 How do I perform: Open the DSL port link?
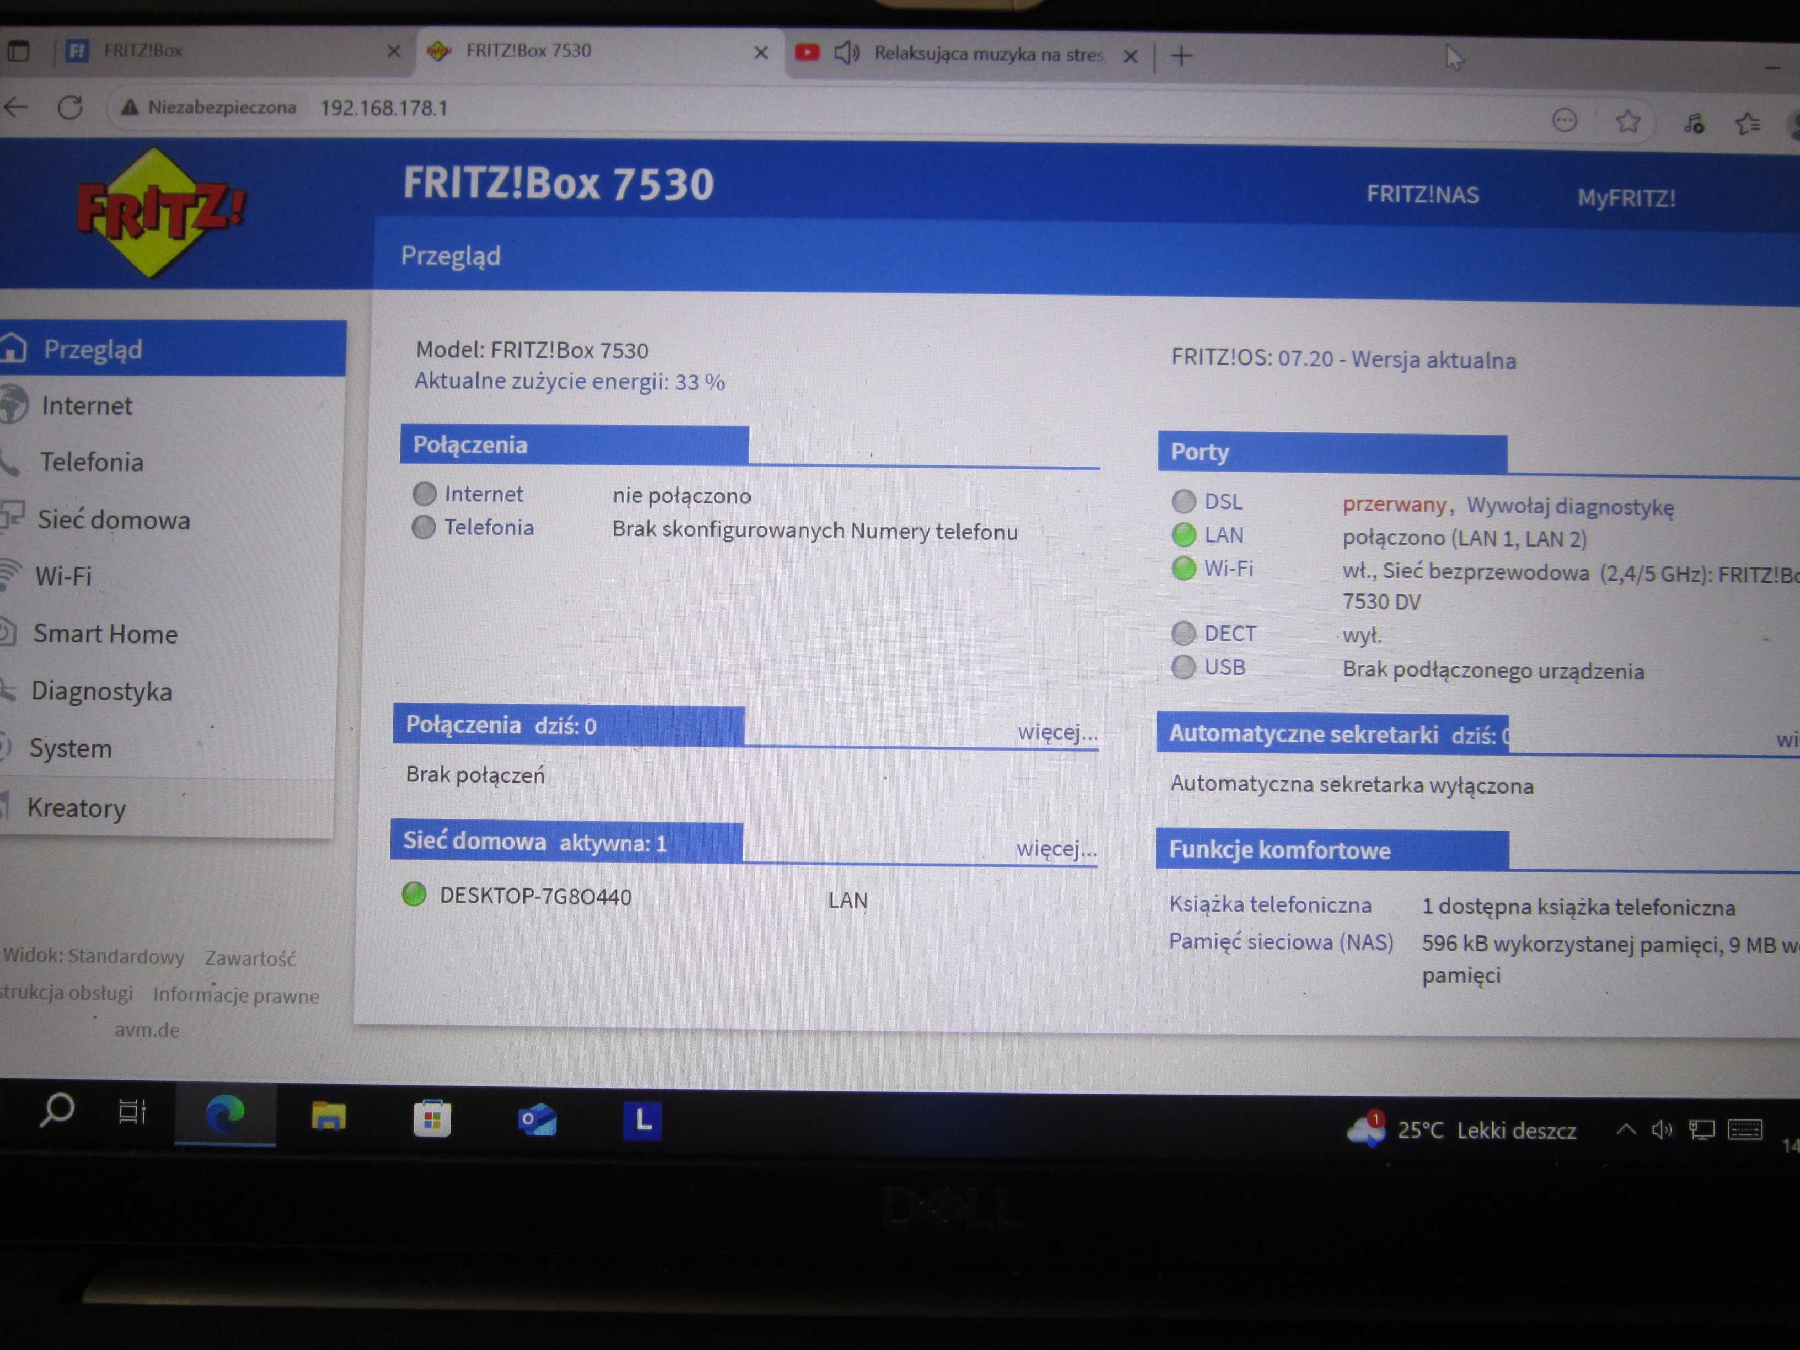1223,501
